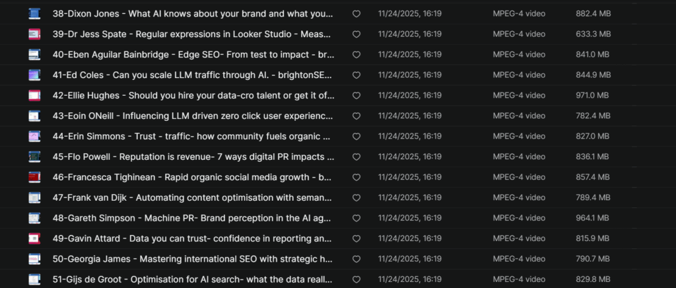Click the video thumbnail for 38-Dixon Jones
Screen dimensions: 676x288
34,13
